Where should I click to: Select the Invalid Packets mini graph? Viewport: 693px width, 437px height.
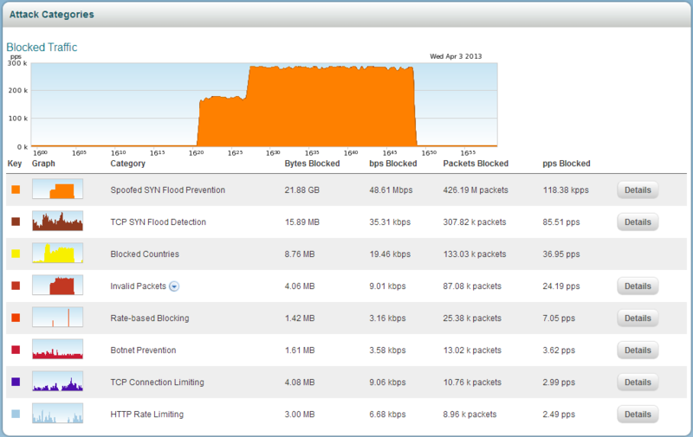pos(57,285)
